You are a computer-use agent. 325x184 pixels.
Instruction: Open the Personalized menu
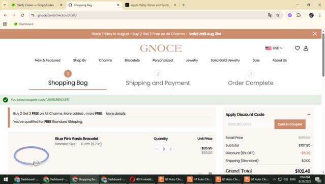coord(163,61)
